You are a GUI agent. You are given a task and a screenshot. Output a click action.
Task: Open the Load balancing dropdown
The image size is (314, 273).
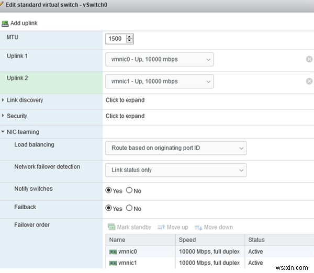point(176,148)
